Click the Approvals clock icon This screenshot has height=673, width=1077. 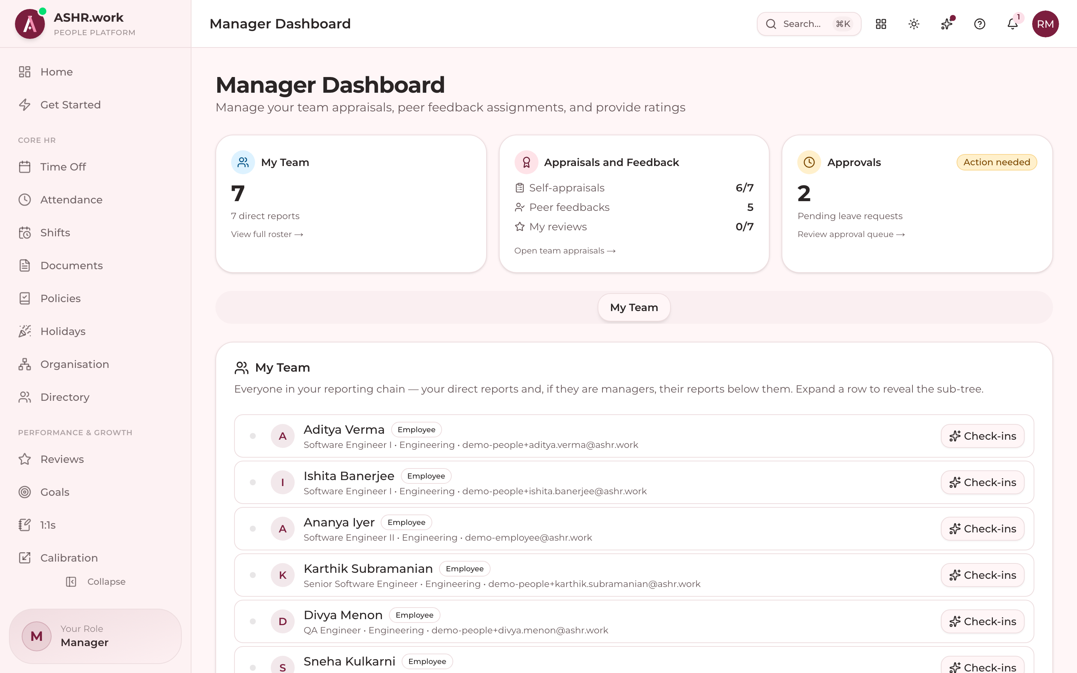809,163
